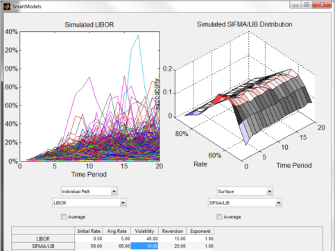Enable Average checkbox under LIBOR plot

(64, 217)
